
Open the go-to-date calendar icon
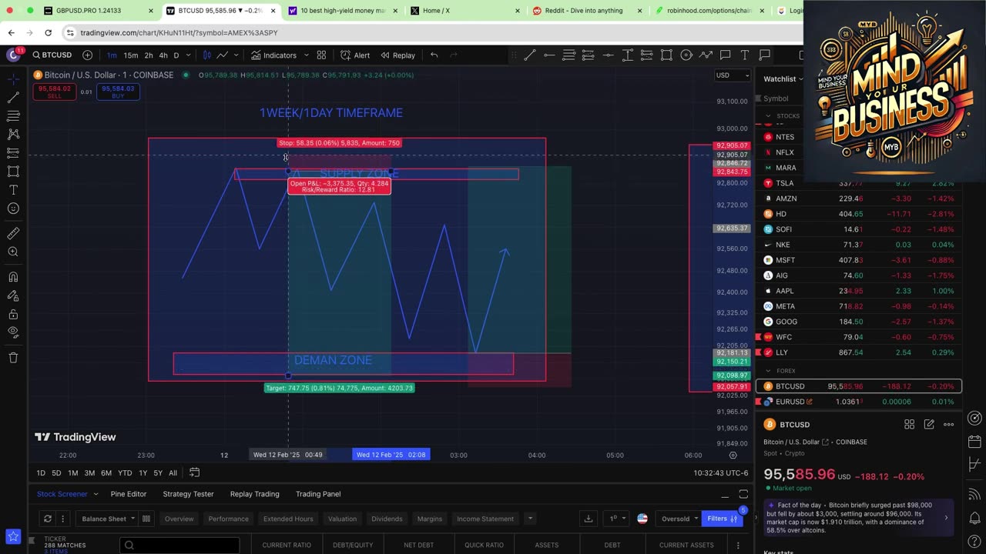(195, 473)
